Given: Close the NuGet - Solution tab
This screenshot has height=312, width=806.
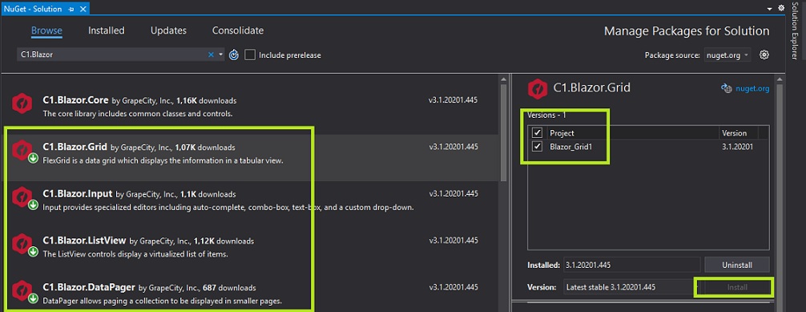Looking at the screenshot, I should (x=83, y=9).
